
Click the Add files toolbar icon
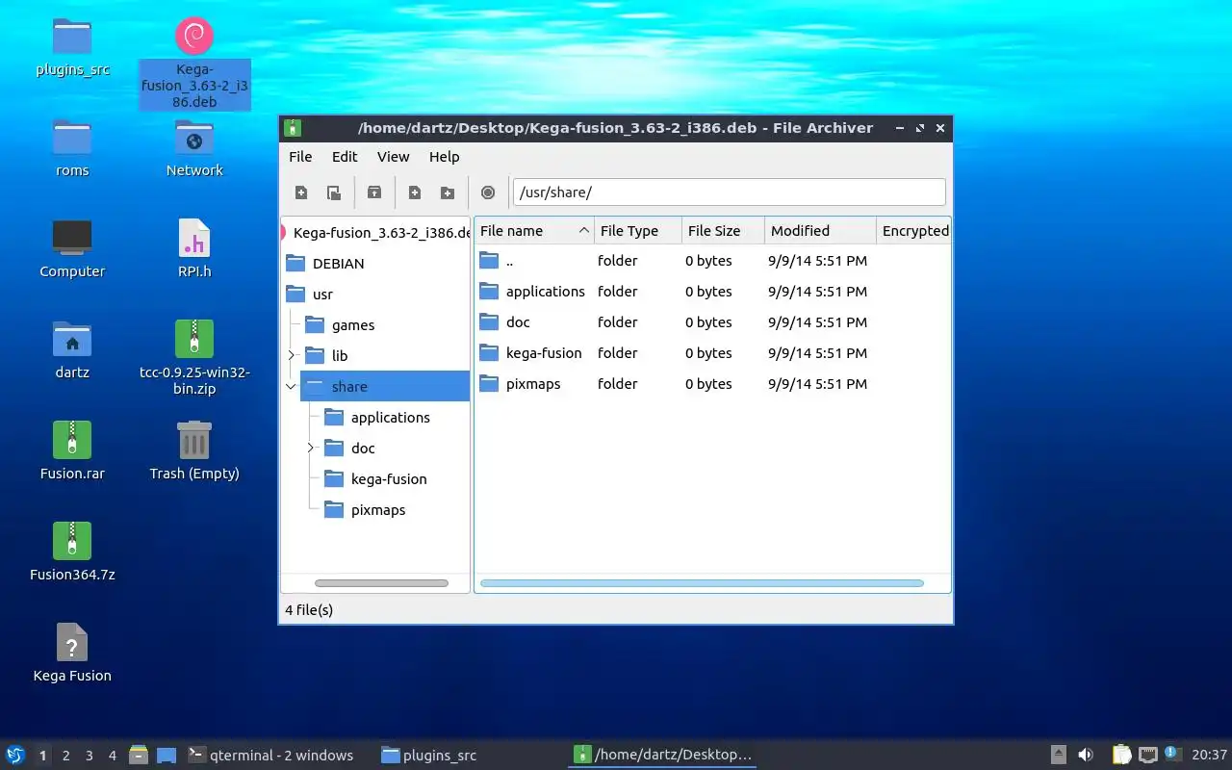tap(415, 192)
